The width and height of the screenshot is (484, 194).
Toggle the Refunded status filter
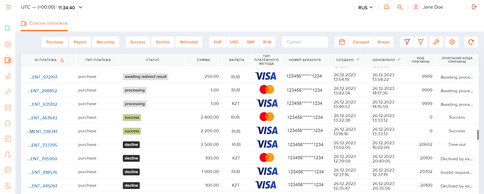click(x=189, y=42)
